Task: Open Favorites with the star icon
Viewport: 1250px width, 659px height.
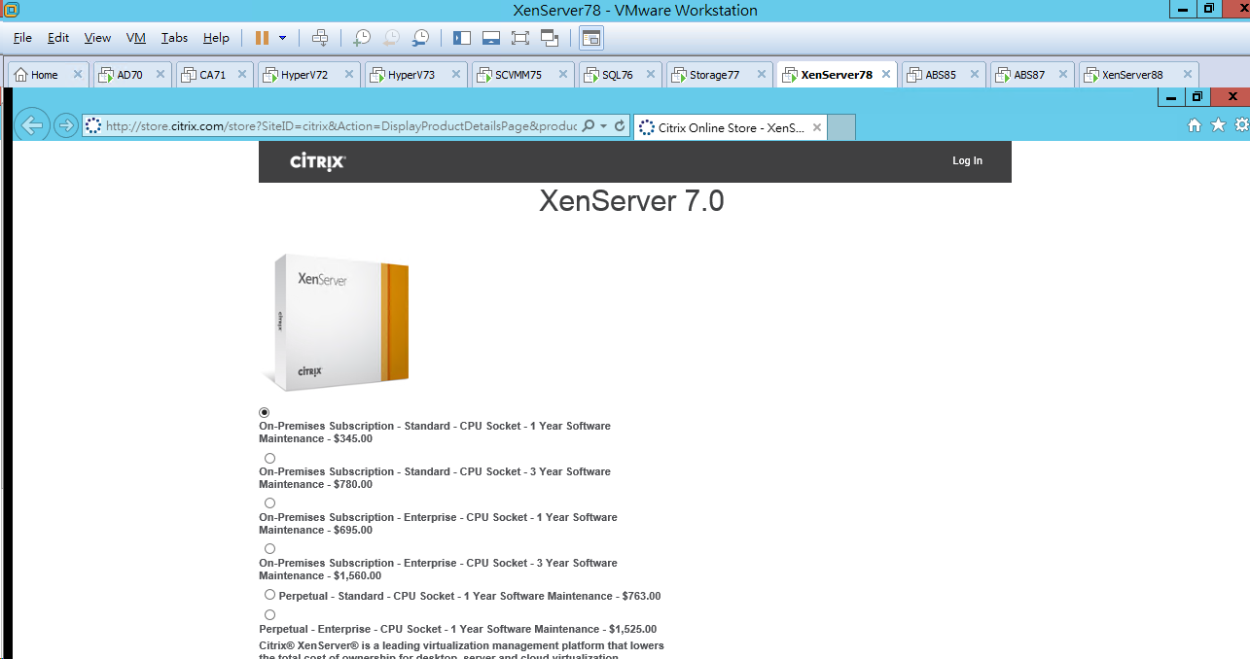Action: [1218, 124]
